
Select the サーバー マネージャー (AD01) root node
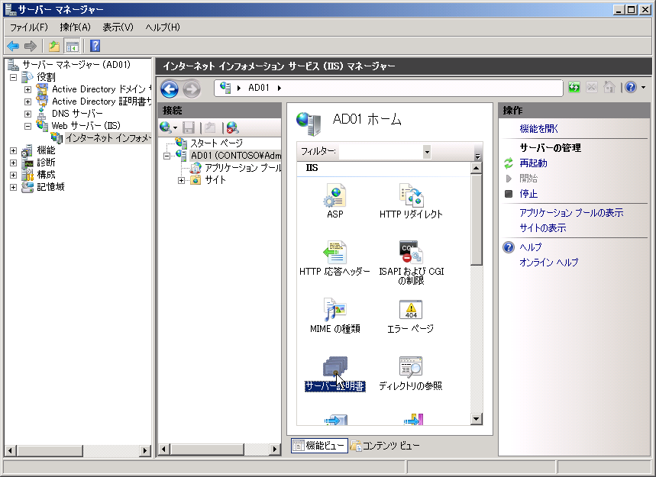pyautogui.click(x=76, y=65)
